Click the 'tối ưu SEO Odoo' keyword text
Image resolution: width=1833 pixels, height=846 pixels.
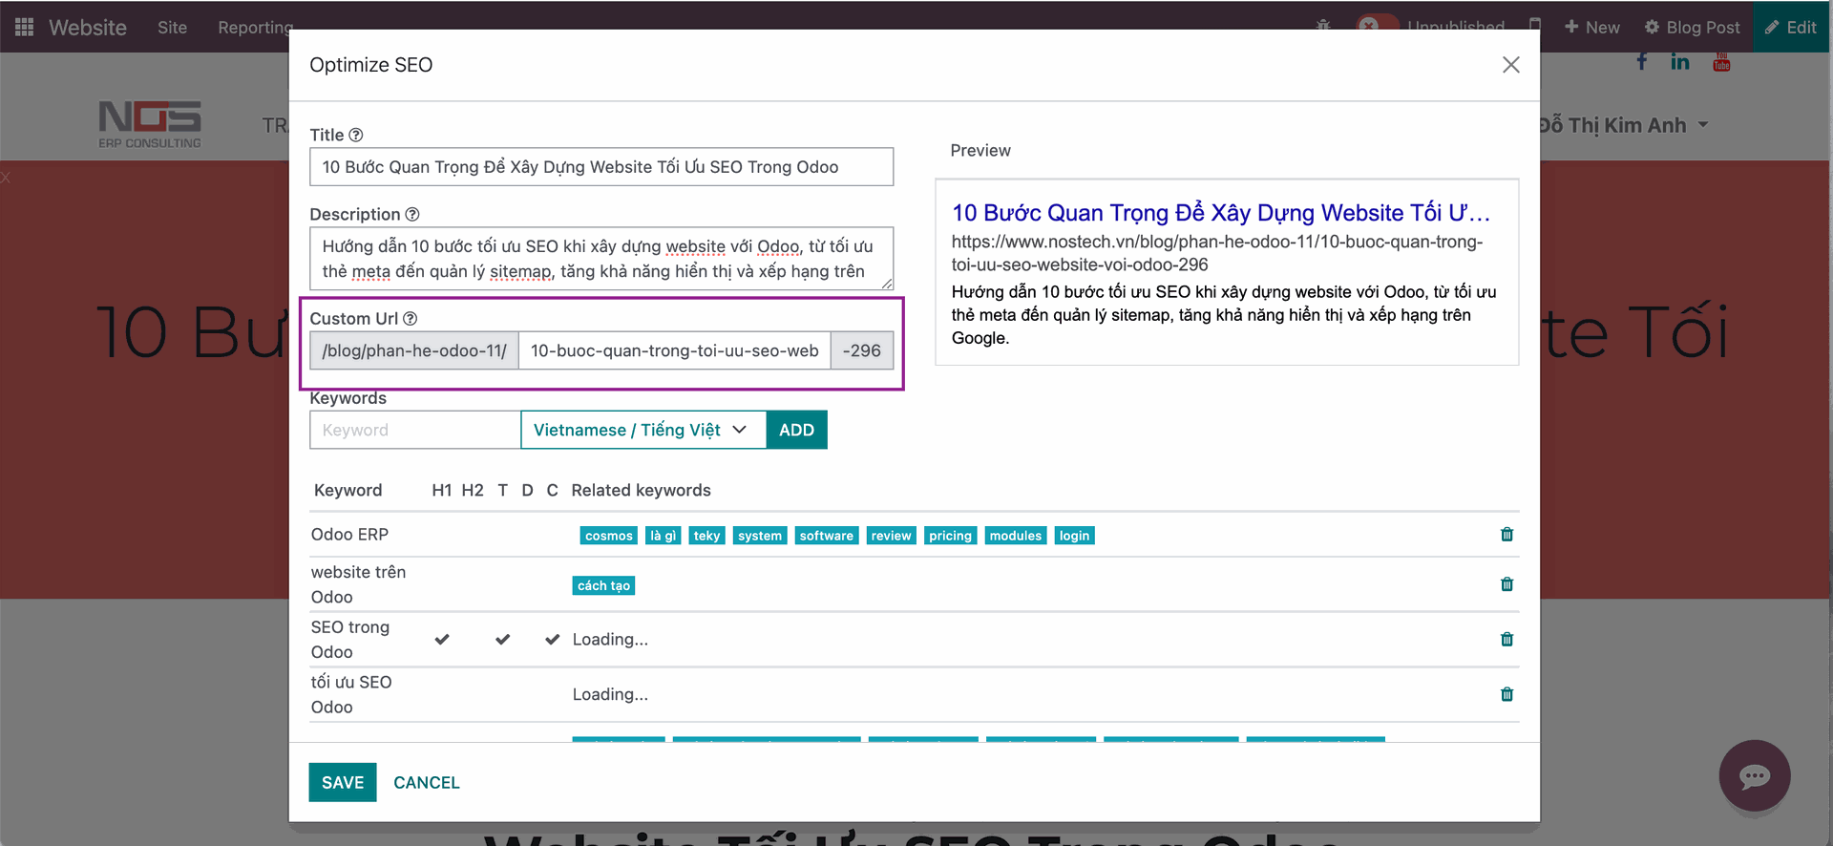[351, 694]
